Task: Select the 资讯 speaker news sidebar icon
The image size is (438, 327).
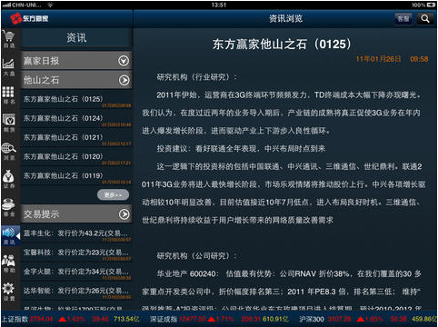Action: pos(9,235)
